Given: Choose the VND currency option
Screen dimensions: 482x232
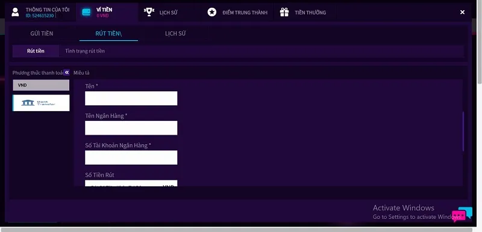Looking at the screenshot, I should pyautogui.click(x=41, y=85).
